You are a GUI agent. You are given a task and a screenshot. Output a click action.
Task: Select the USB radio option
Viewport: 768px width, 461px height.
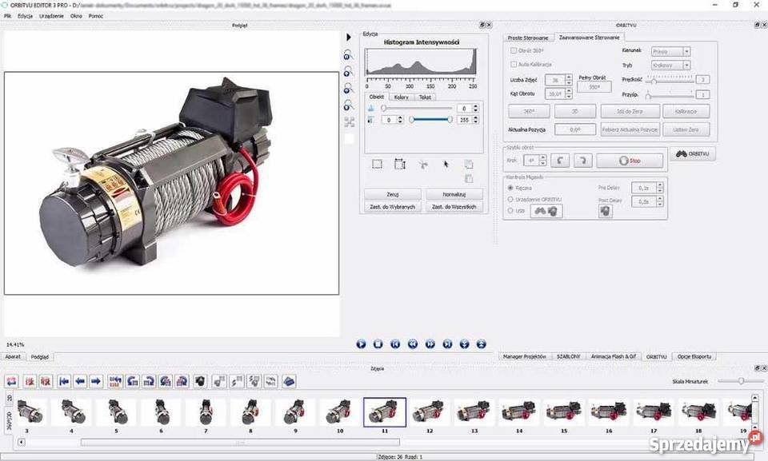(510, 211)
